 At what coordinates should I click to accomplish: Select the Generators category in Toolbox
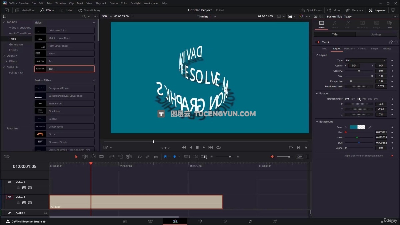(16, 44)
